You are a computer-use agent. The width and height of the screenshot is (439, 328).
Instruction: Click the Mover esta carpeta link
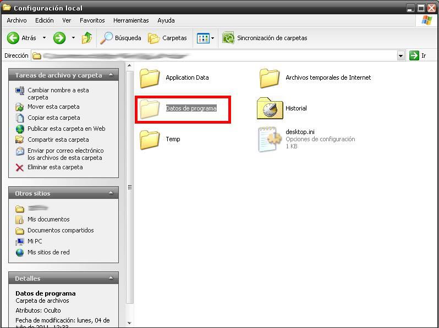click(x=53, y=107)
